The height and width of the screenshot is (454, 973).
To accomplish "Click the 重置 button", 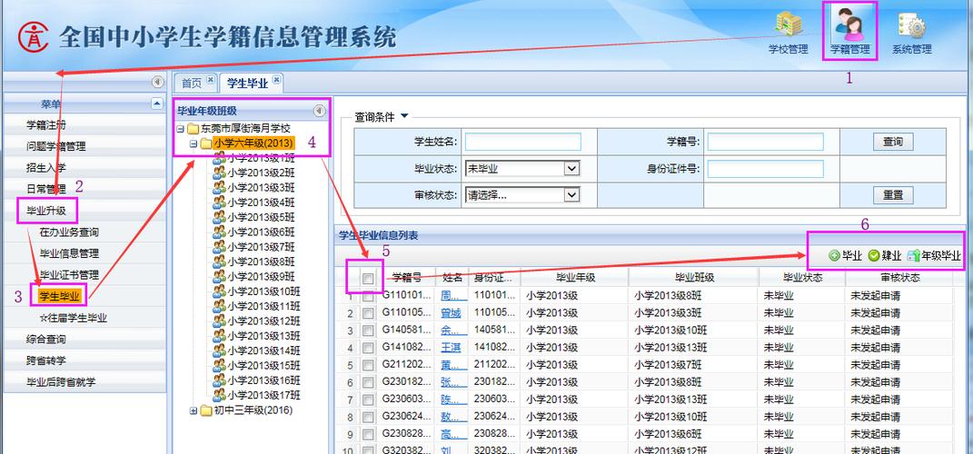I will tap(893, 194).
